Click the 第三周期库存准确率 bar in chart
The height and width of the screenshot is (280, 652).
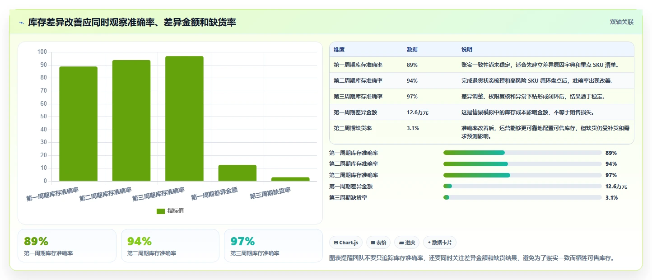point(184,119)
